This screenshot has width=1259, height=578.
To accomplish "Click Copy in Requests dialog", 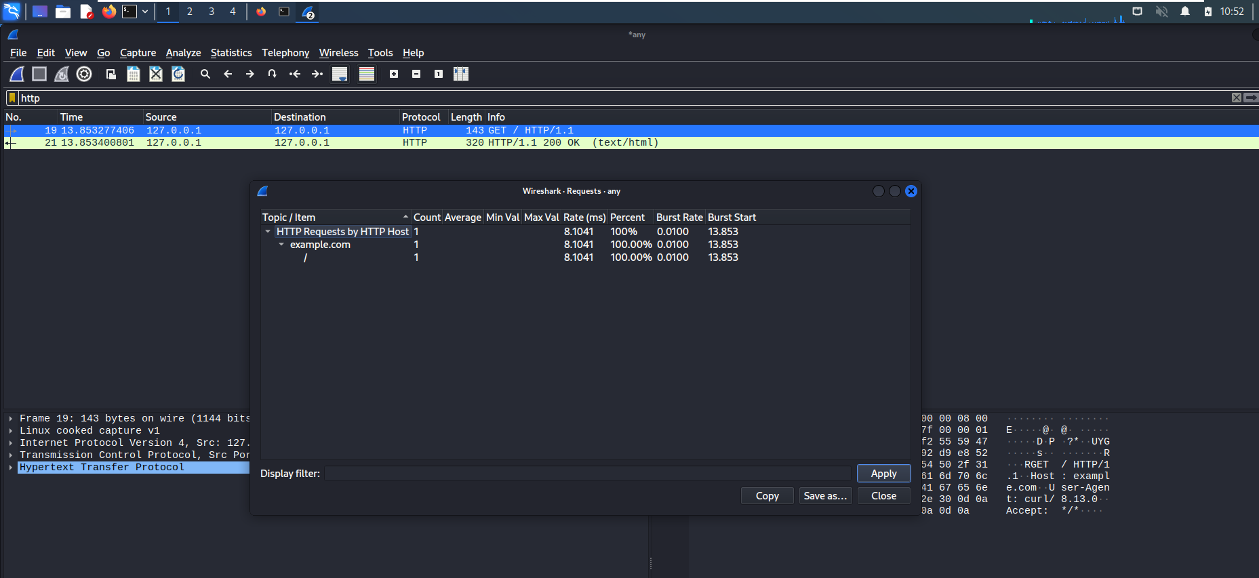I will pyautogui.click(x=767, y=496).
